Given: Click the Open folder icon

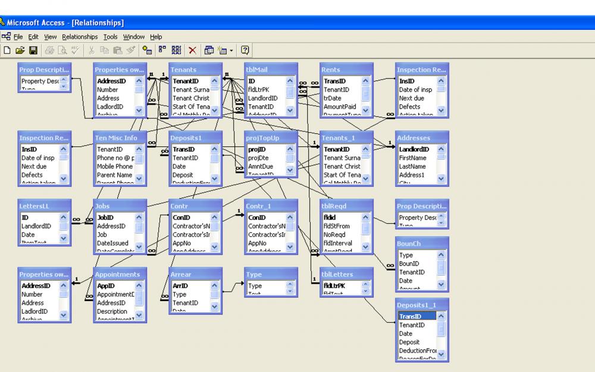Looking at the screenshot, I should tap(20, 51).
